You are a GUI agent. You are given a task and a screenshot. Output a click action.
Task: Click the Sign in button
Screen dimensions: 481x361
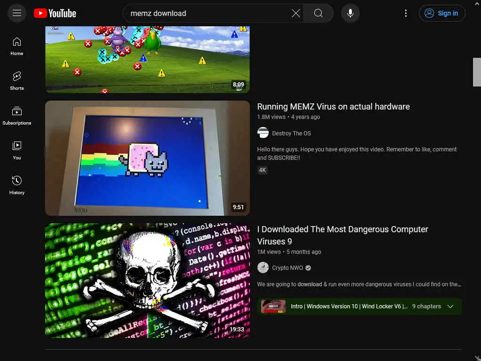tap(442, 13)
